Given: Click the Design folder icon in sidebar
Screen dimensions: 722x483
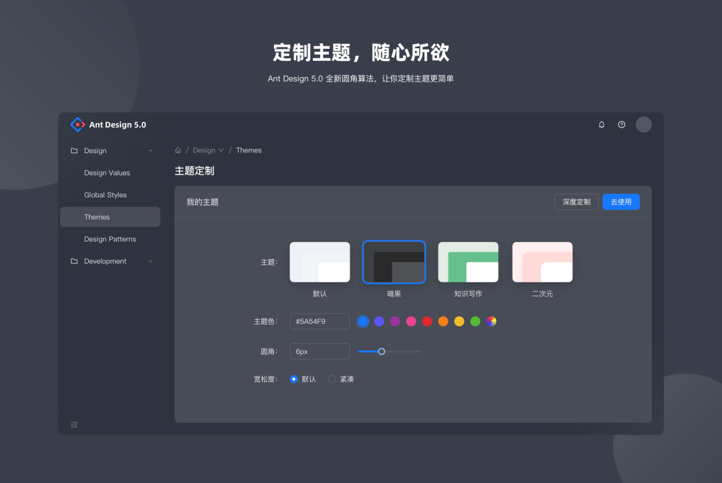Looking at the screenshot, I should [x=74, y=151].
